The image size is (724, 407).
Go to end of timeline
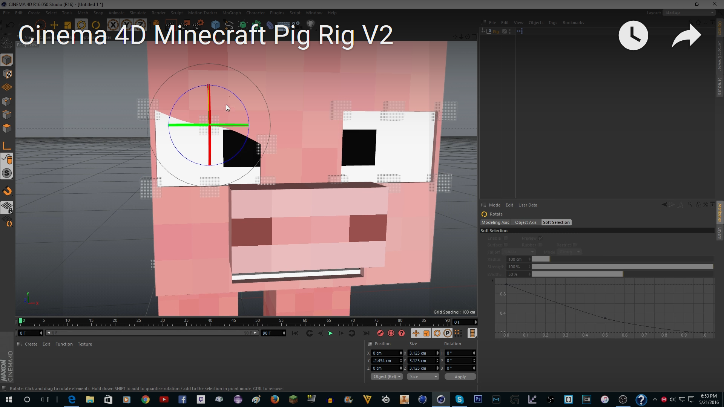(366, 333)
